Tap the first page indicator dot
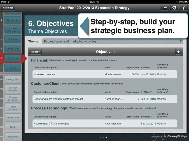Screen dimensions: 189x141 [x=100, y=138]
